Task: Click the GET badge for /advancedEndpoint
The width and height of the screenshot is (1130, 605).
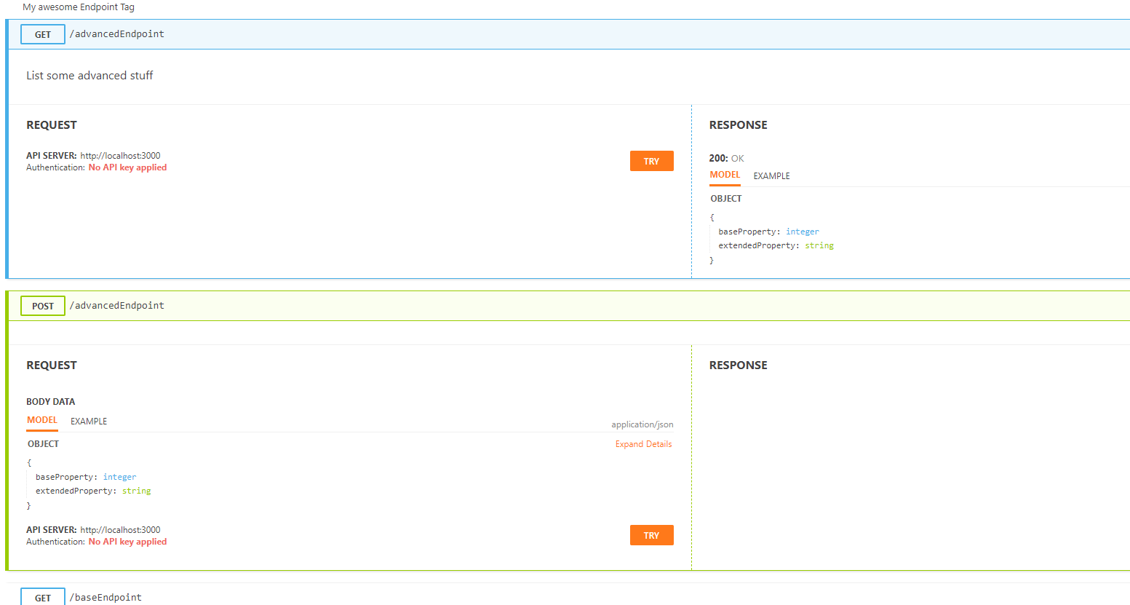Action: point(42,33)
